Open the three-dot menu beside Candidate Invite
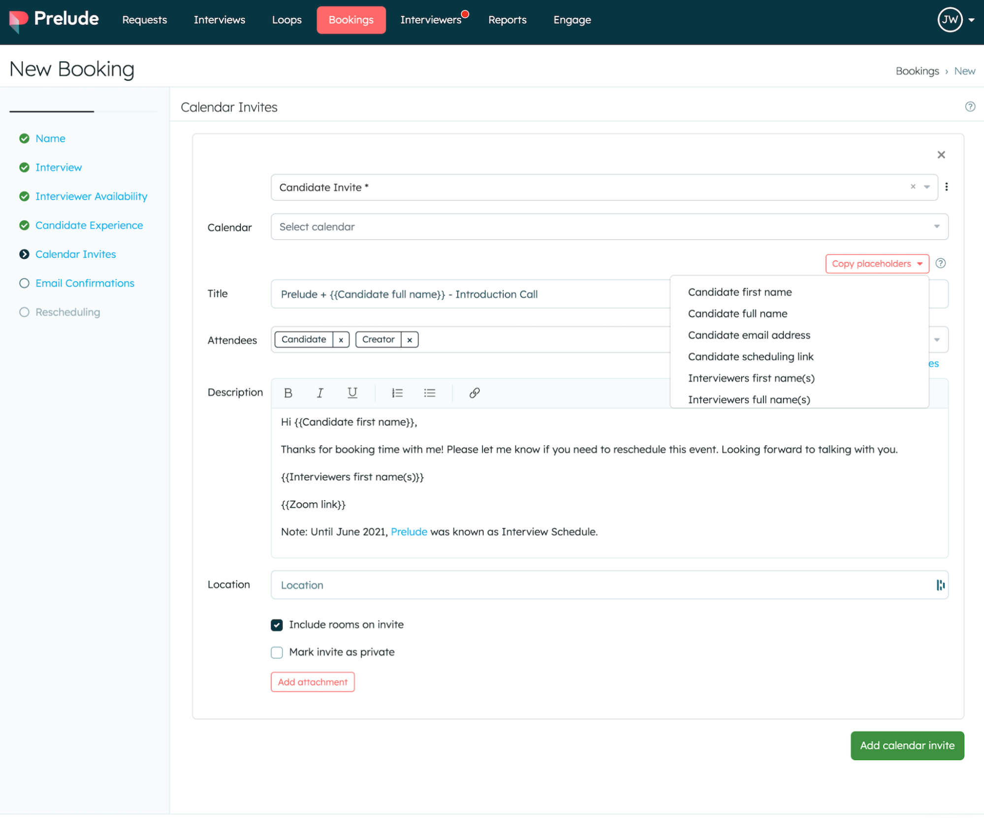 coord(946,187)
